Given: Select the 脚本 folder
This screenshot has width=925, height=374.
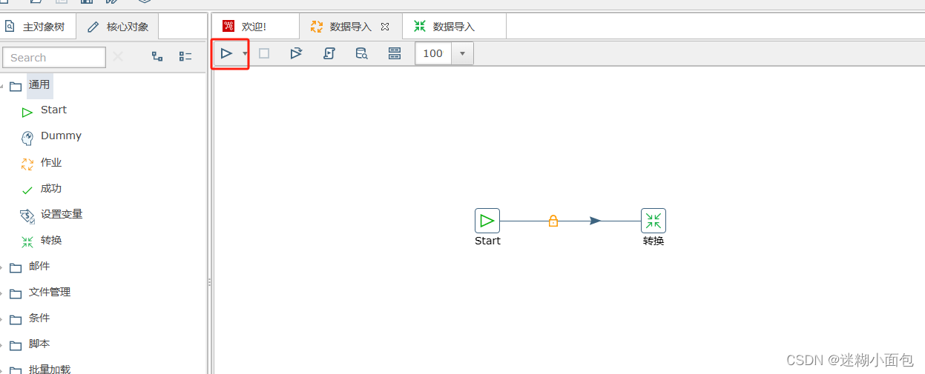Looking at the screenshot, I should [x=39, y=344].
